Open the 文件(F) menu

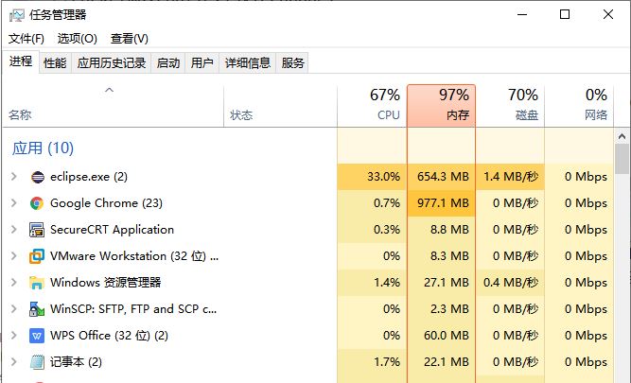(26, 39)
